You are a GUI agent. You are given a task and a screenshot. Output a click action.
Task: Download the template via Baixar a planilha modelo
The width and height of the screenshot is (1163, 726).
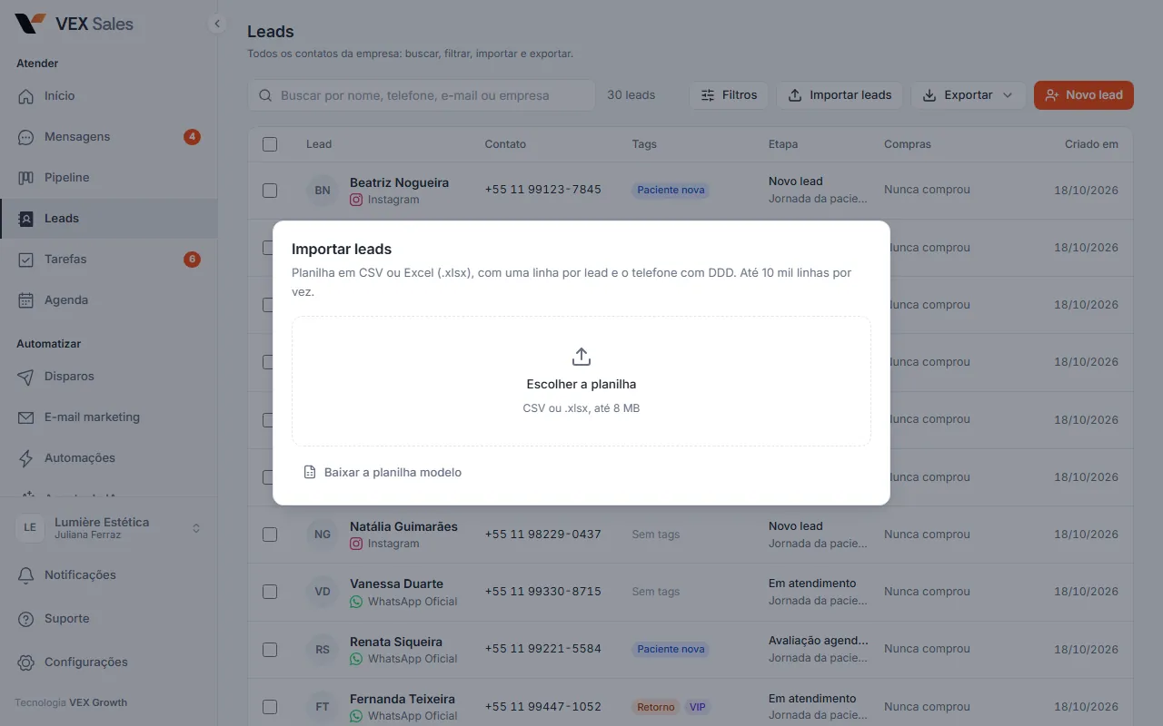pos(383,472)
